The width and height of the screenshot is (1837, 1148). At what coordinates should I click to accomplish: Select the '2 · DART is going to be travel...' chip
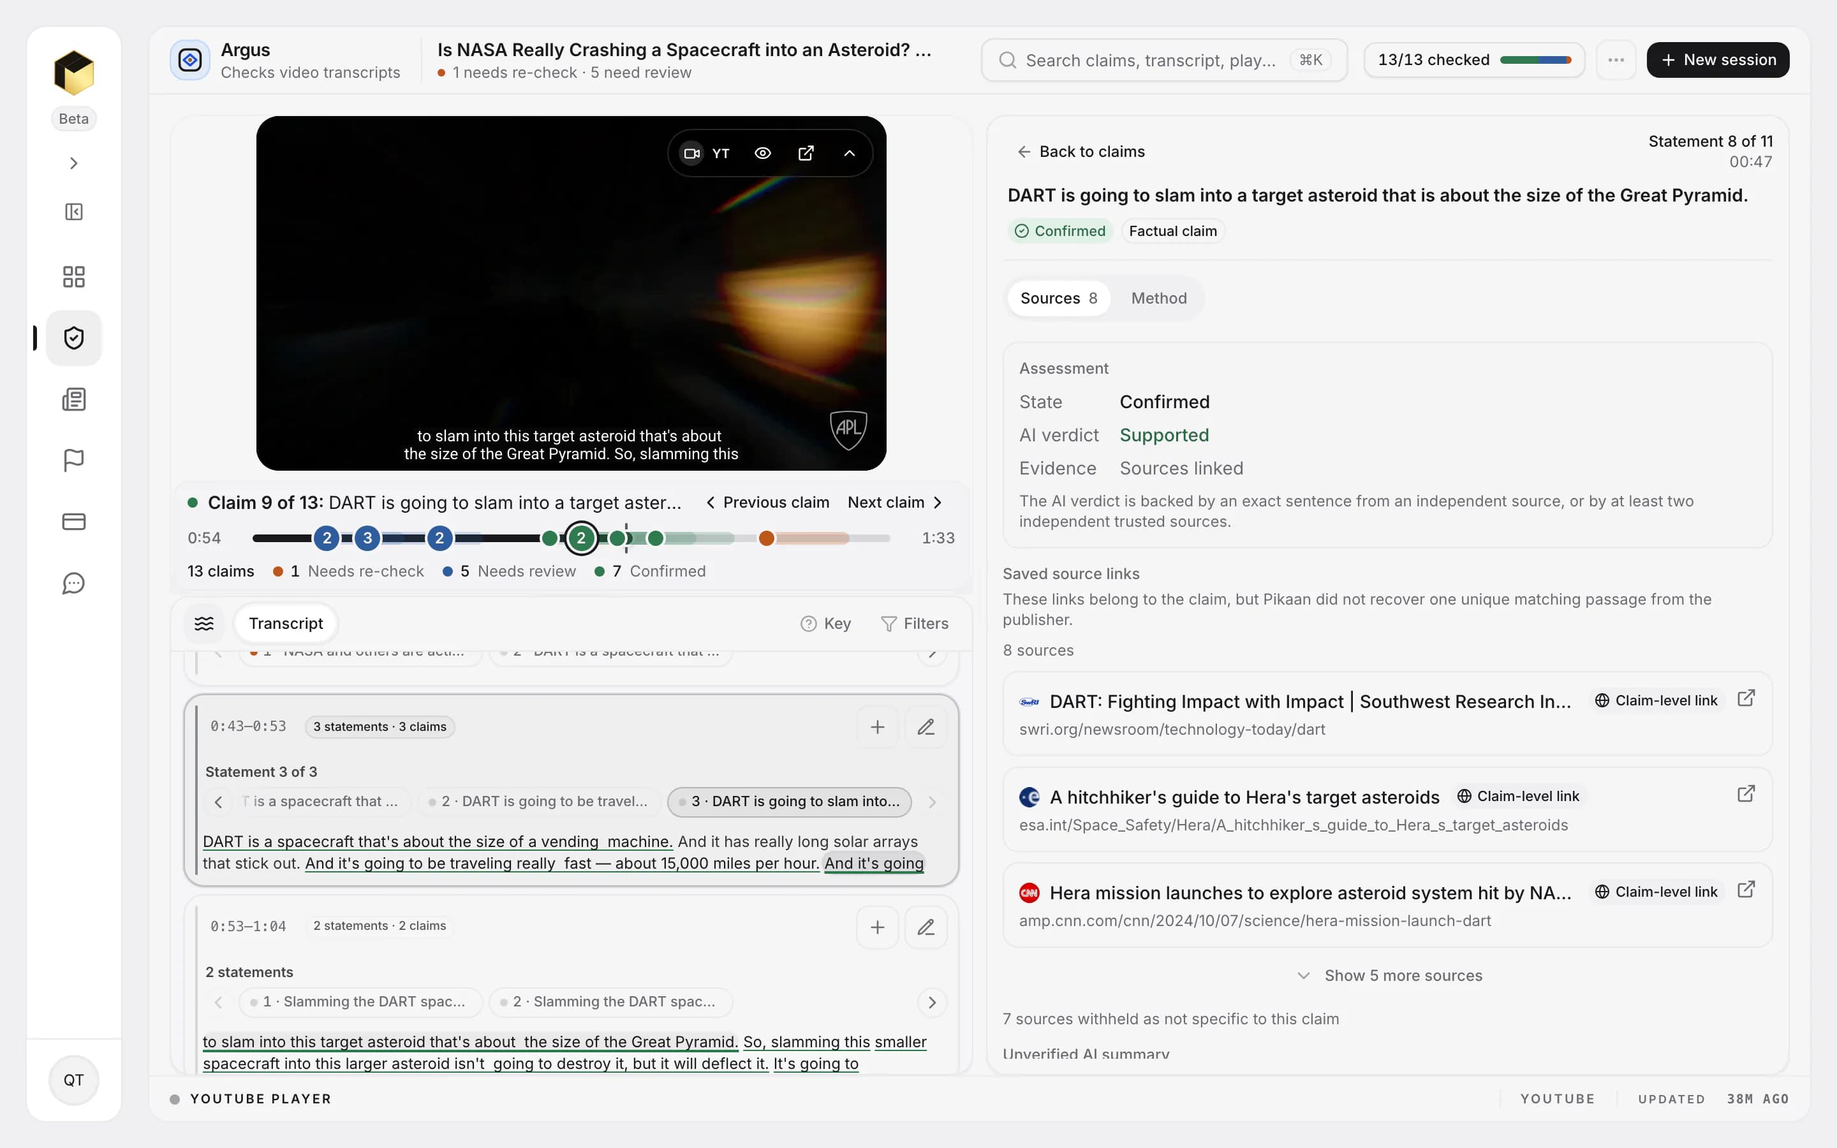click(538, 802)
